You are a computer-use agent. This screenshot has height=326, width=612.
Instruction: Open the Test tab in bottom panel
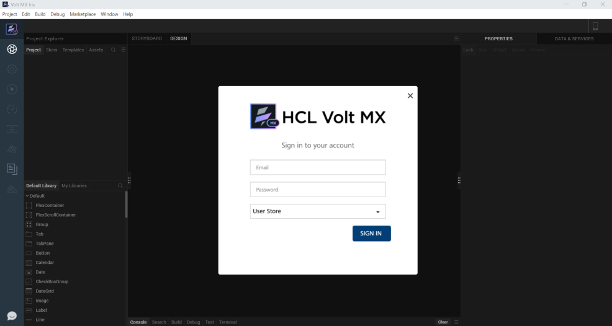click(210, 322)
